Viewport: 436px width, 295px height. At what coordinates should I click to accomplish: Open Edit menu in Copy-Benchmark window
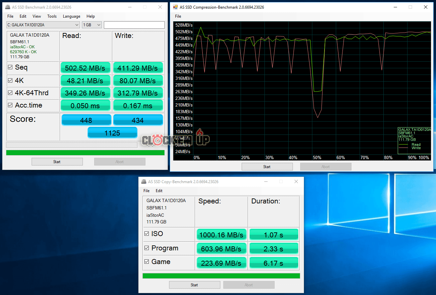[x=159, y=191]
